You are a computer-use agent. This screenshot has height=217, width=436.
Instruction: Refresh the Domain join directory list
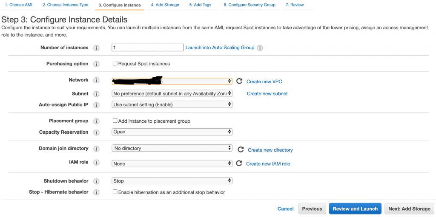point(241,149)
